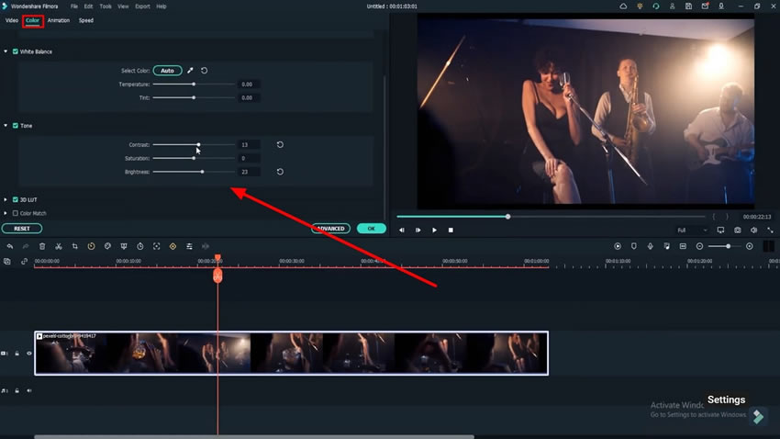Click the Render Preview icon
The image size is (780, 439).
(x=618, y=246)
